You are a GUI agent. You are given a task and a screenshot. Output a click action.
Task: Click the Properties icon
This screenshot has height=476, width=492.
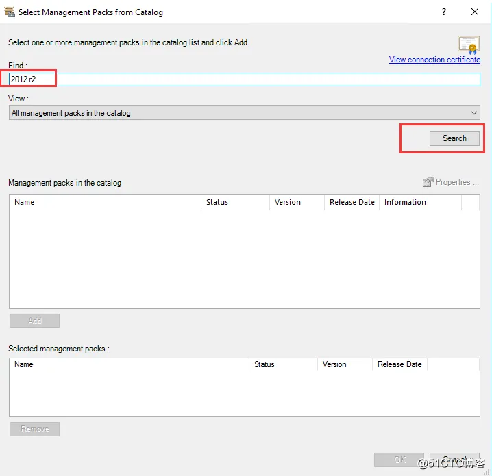[428, 182]
